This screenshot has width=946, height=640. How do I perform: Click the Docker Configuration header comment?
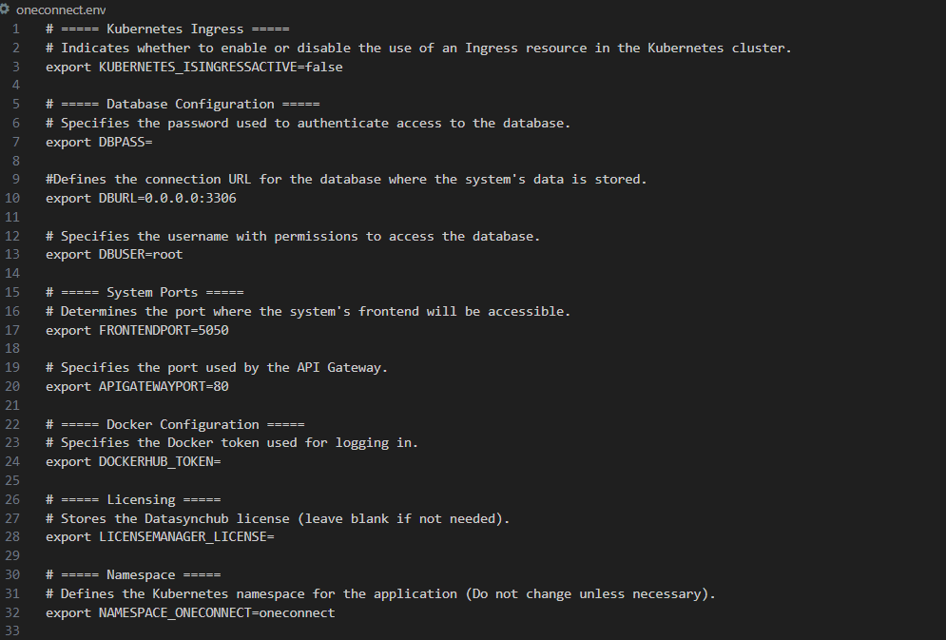175,425
